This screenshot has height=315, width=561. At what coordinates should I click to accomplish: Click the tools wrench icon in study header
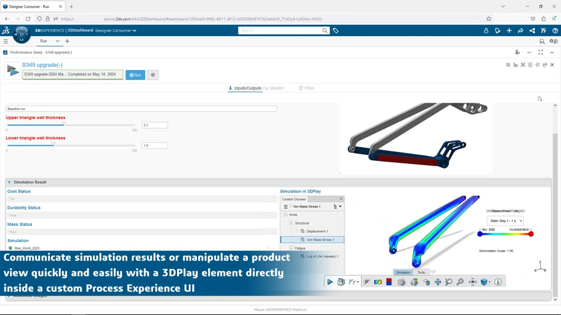coord(522,65)
